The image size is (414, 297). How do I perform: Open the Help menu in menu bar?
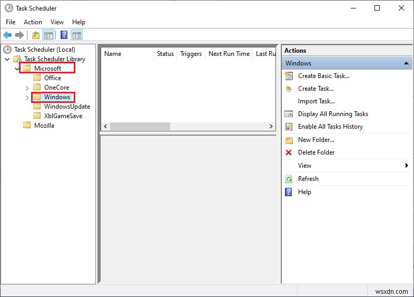pyautogui.click(x=78, y=22)
